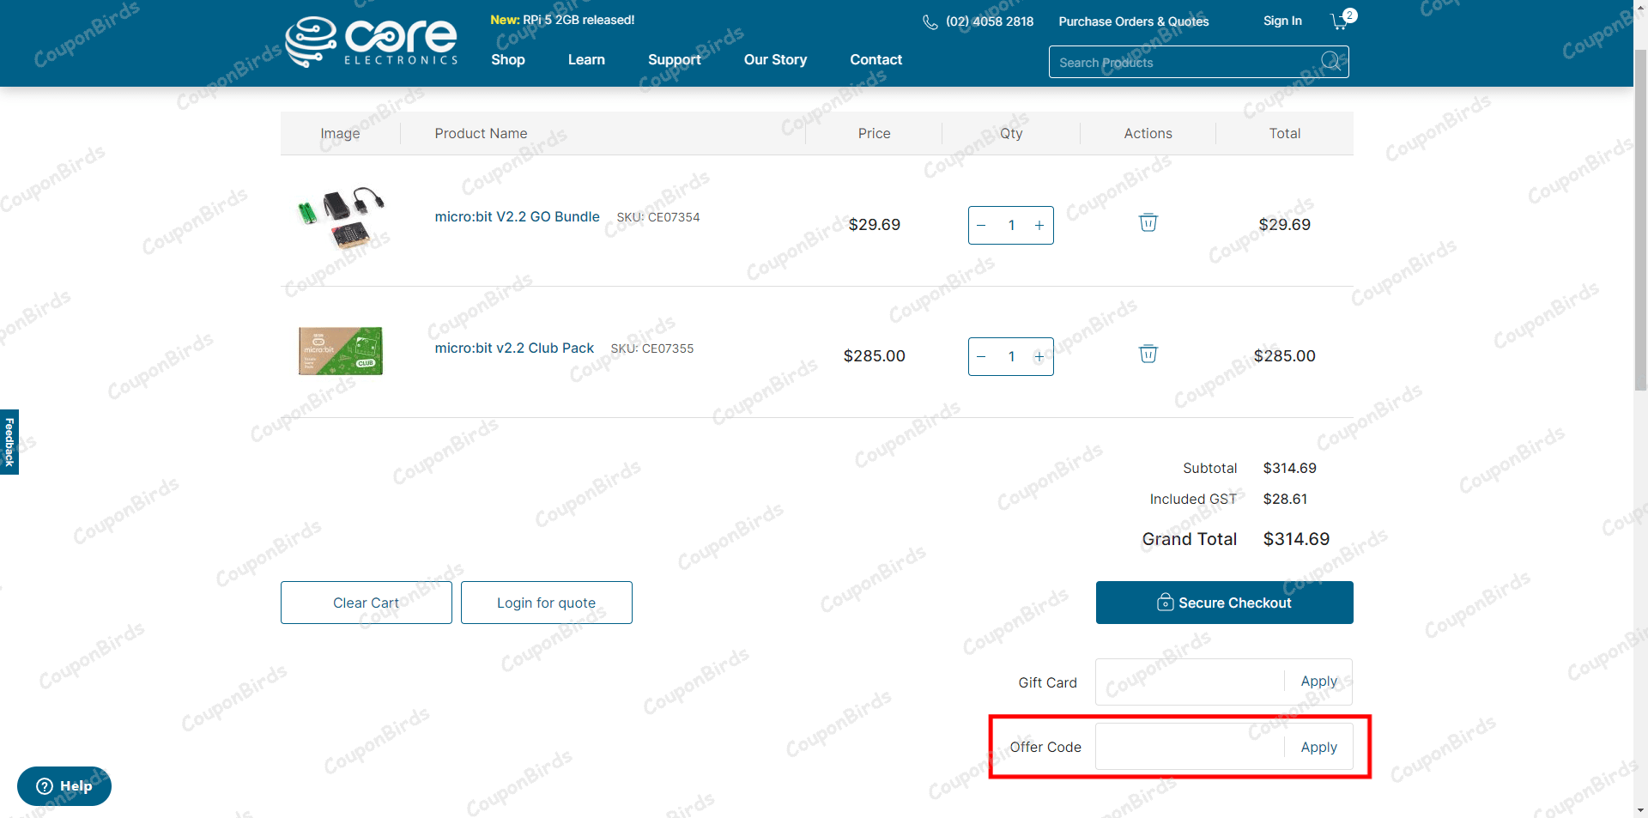Click Login for quote button
Image resolution: width=1648 pixels, height=818 pixels.
(x=546, y=603)
